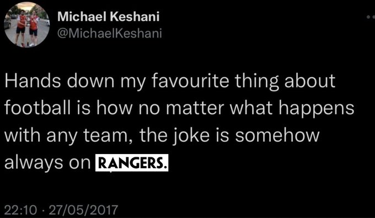Click the word 'Hands' in the tweet
The width and height of the screenshot is (375, 218).
click(33, 81)
